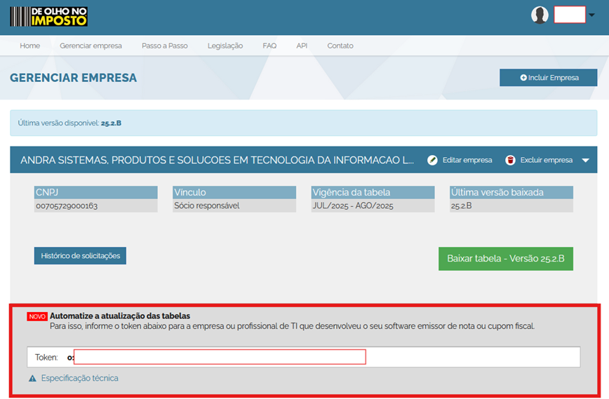Viewport: 609px width, 399px height.
Task: Open the Especificação técnica link
Action: (79, 378)
